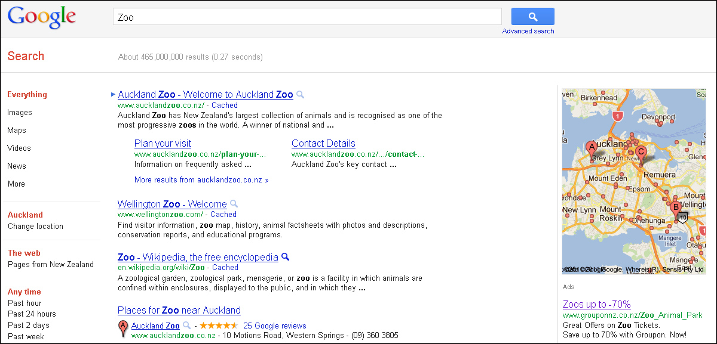This screenshot has width=717, height=344.
Task: Open the Advanced search link
Action: point(528,31)
